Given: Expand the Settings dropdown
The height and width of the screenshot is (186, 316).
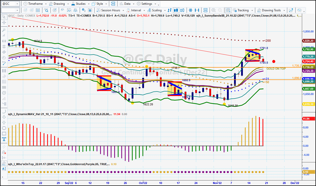Looking at the screenshot, I should pos(146,4).
